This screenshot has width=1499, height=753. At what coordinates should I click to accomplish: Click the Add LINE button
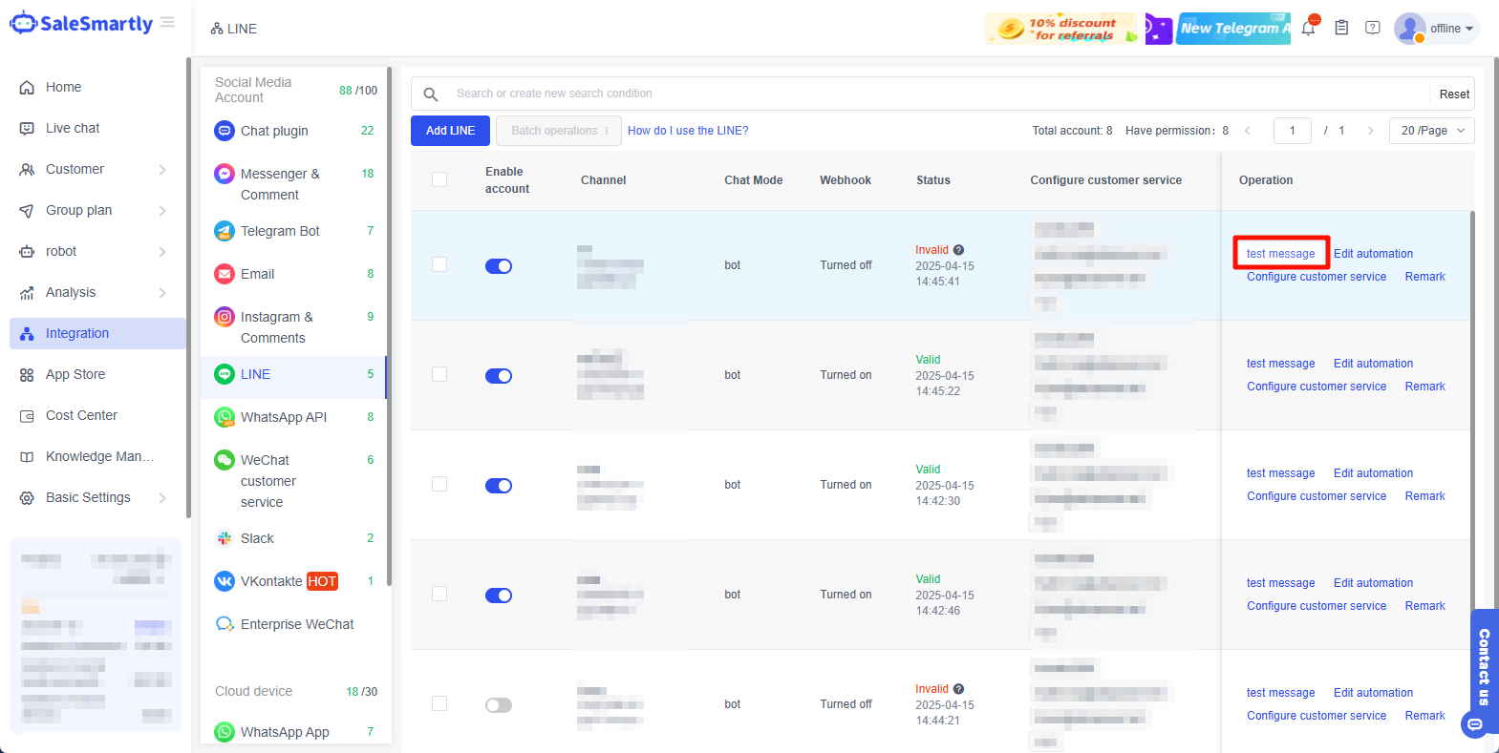[450, 131]
